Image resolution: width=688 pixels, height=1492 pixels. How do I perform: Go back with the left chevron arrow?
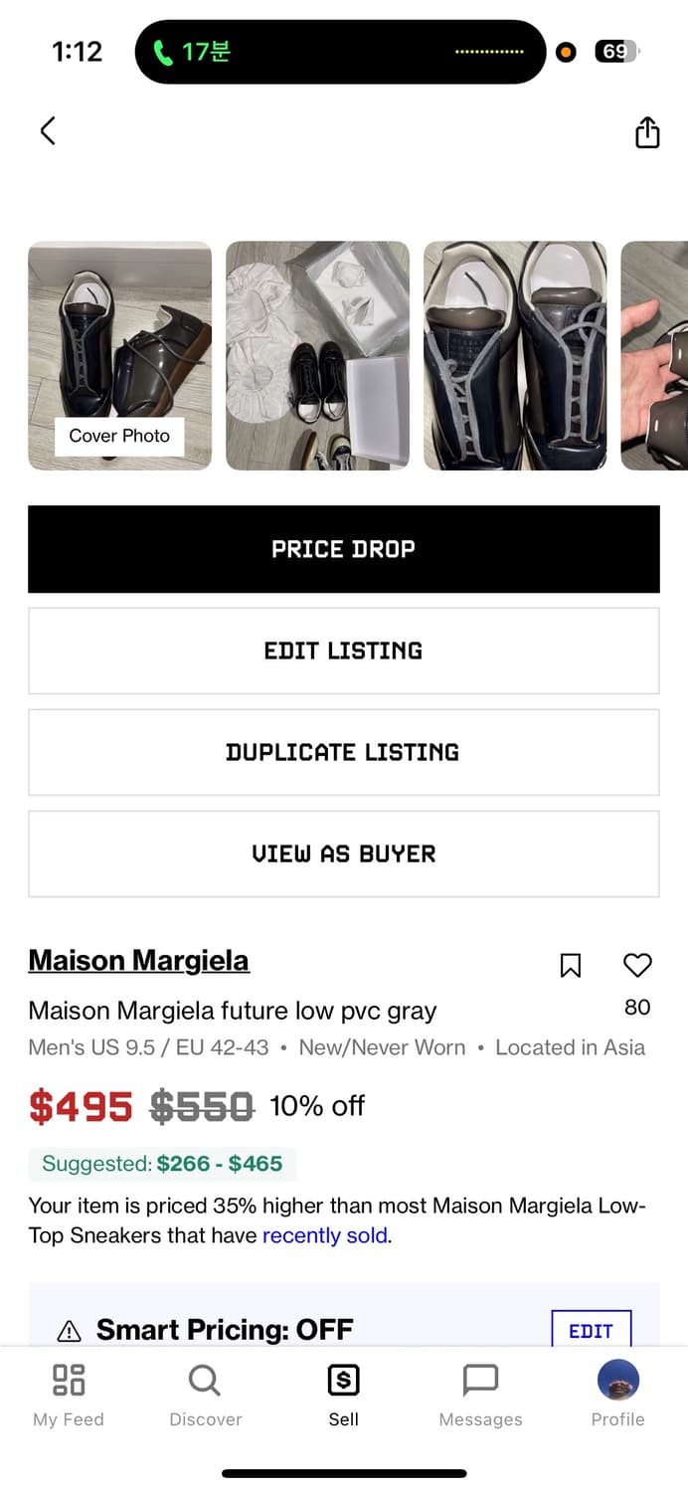point(47,130)
